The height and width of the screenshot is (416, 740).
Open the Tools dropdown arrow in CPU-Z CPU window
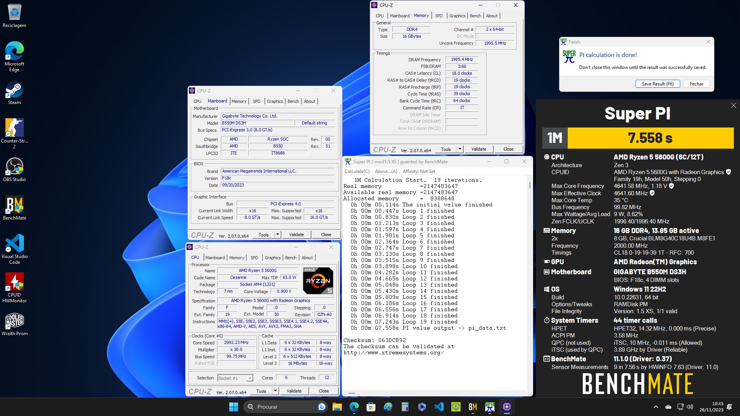(x=275, y=391)
